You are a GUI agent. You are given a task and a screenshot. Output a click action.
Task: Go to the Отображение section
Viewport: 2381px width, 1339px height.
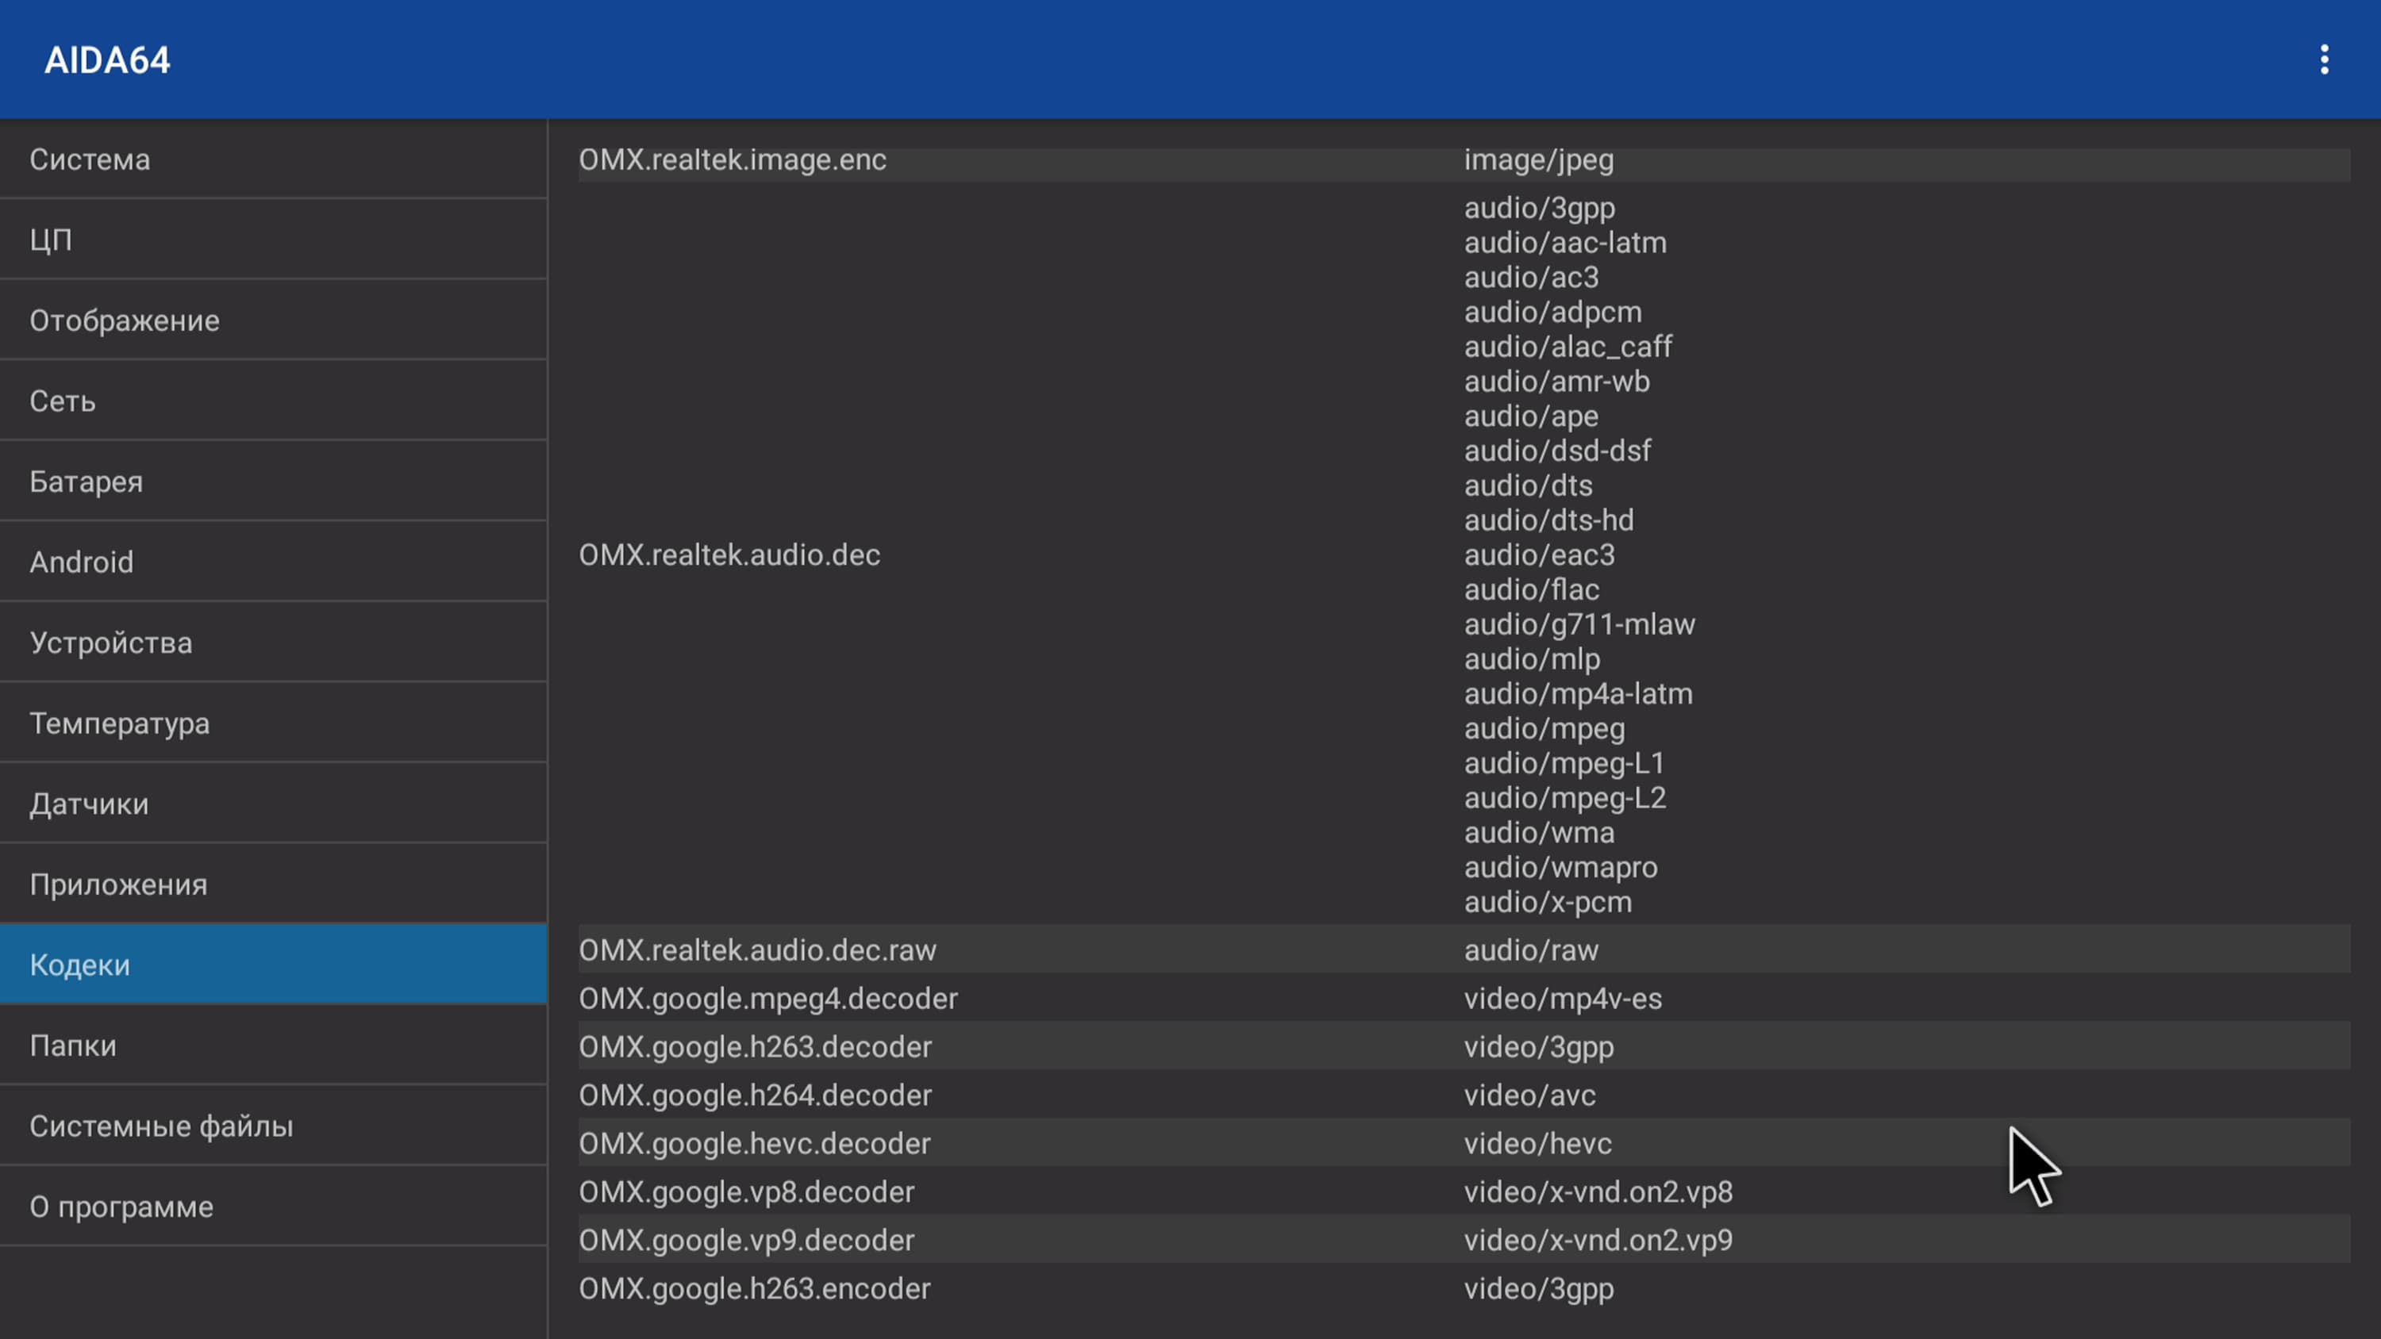(x=273, y=320)
